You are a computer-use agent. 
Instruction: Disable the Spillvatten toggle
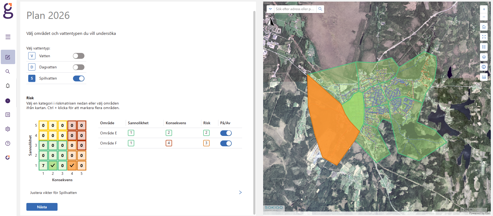[x=79, y=78]
